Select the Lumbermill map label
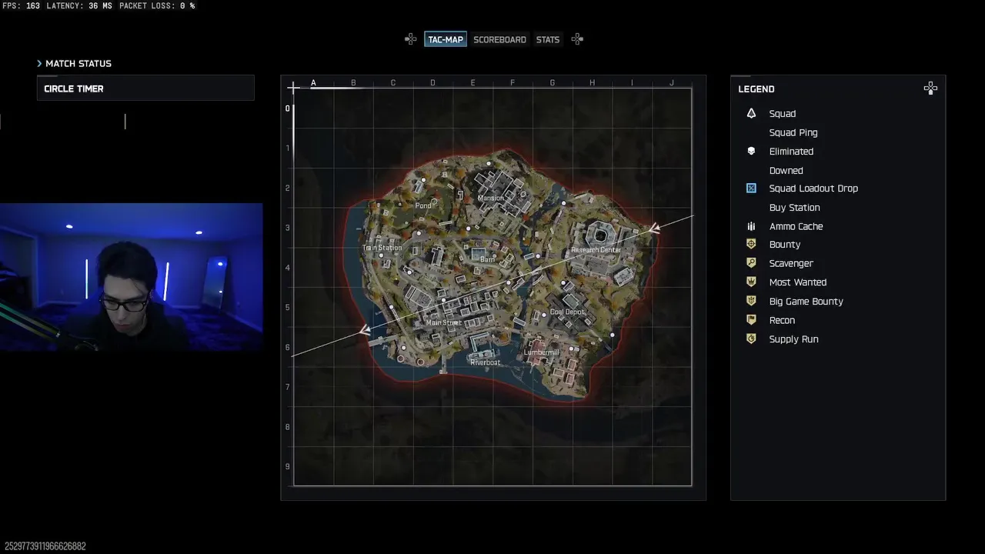985x554 pixels. (x=541, y=352)
